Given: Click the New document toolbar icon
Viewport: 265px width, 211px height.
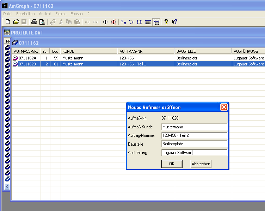Looking at the screenshot, I should [8, 22].
